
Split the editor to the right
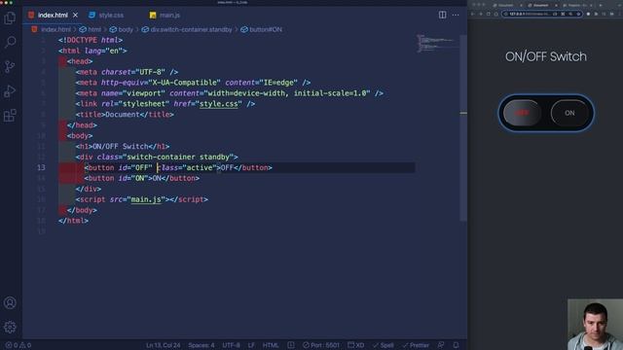point(442,15)
